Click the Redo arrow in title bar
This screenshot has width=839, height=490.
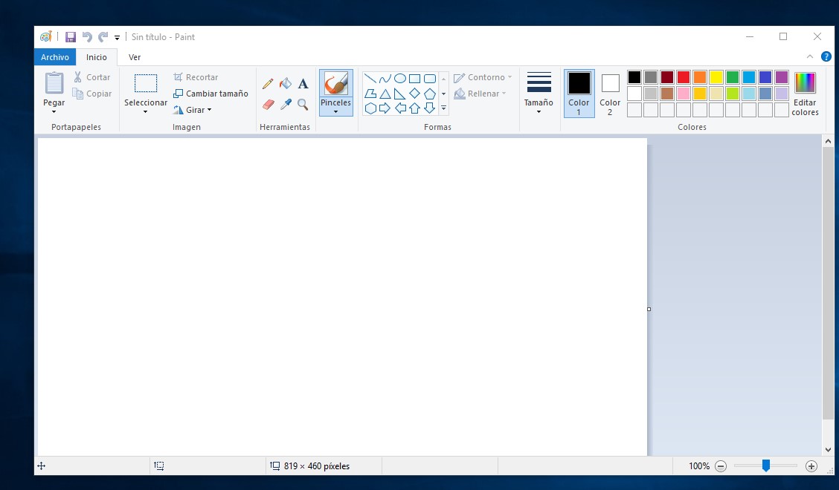[103, 37]
